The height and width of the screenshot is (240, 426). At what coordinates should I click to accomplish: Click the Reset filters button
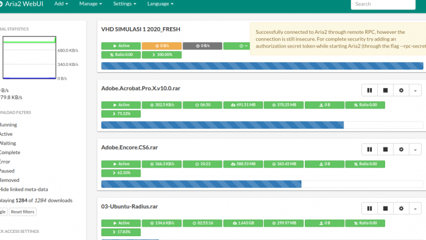pos(23,212)
